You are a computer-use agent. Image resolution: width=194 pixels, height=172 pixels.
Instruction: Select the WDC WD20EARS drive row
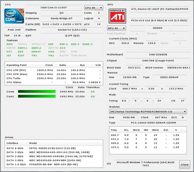[x=54, y=160]
